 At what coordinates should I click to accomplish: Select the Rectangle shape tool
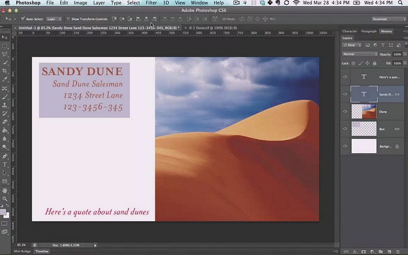[x=4, y=181]
